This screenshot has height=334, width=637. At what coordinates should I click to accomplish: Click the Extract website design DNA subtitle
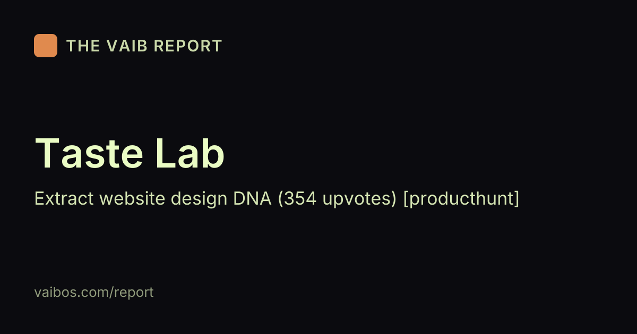point(153,199)
